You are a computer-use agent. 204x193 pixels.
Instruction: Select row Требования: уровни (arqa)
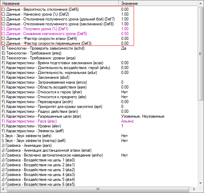click(99, 58)
